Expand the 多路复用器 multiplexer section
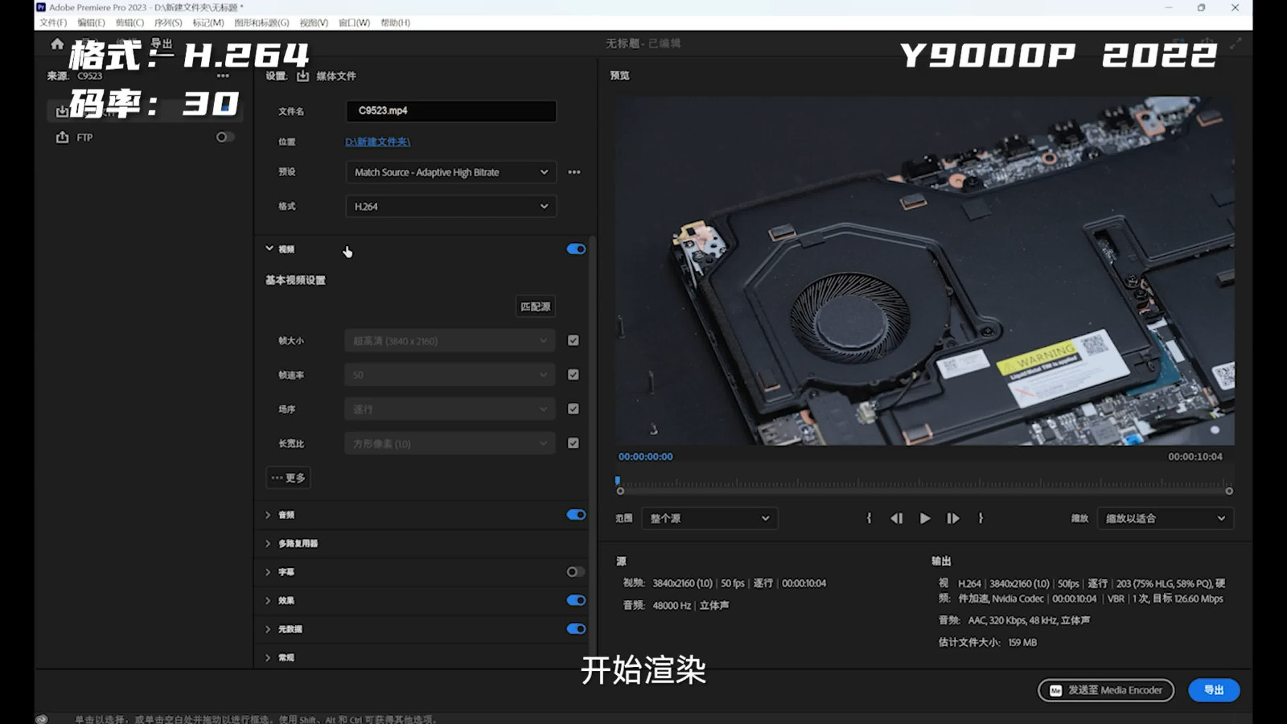1287x724 pixels. click(x=268, y=544)
